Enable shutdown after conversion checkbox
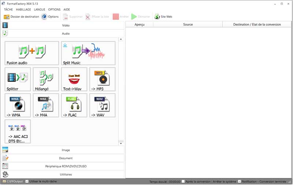 (x=183, y=181)
